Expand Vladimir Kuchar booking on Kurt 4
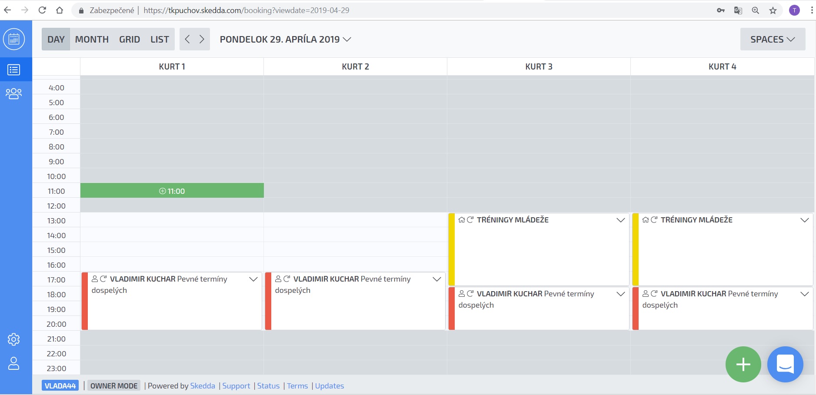Viewport: 816px width, 395px height. click(805, 294)
